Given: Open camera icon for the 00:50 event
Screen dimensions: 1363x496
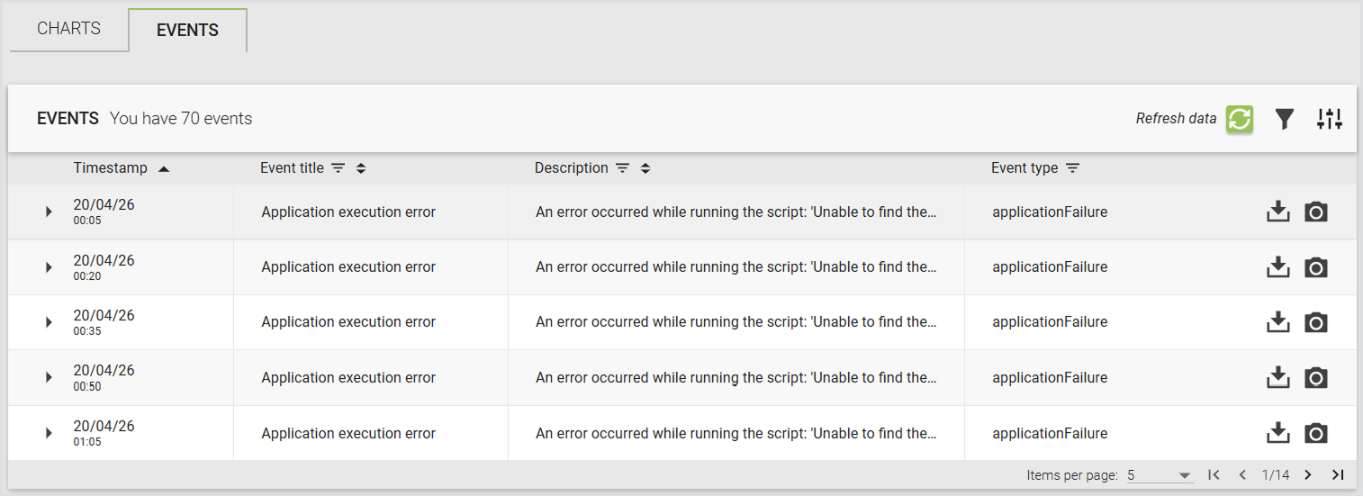Looking at the screenshot, I should pos(1316,378).
